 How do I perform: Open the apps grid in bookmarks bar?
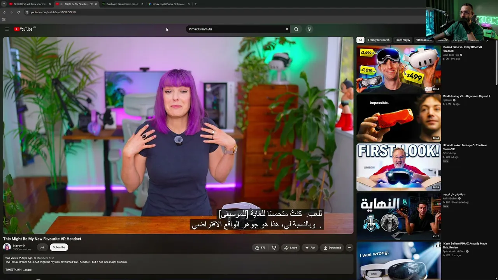[x=4, y=19]
